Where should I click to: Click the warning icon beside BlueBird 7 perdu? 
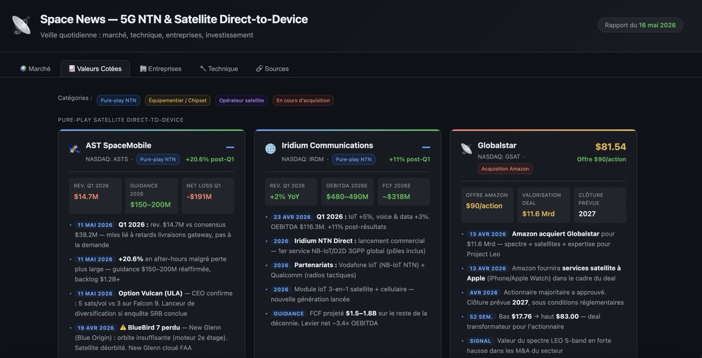pyautogui.click(x=123, y=328)
